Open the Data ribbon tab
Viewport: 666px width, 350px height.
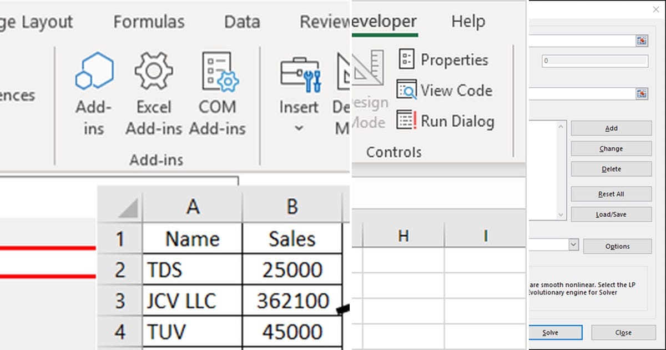(x=241, y=21)
